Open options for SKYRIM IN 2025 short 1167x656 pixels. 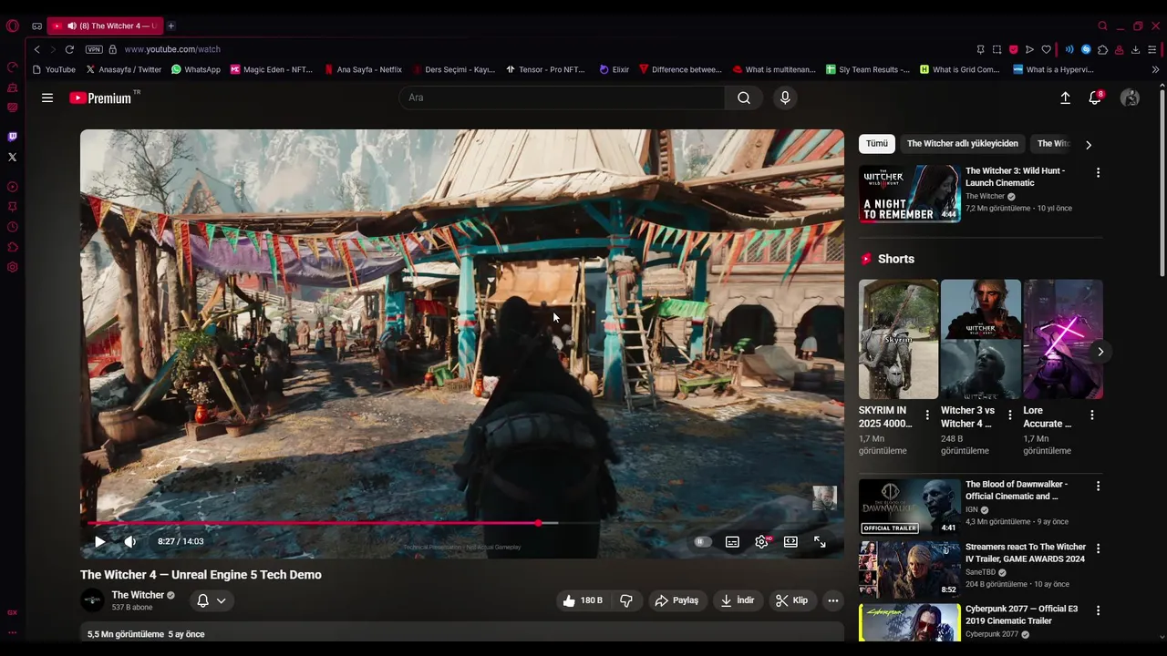pos(927,415)
